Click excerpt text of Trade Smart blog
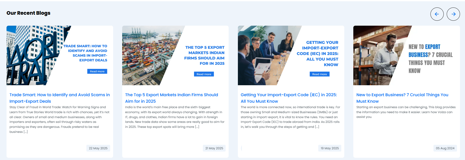 click(x=59, y=119)
